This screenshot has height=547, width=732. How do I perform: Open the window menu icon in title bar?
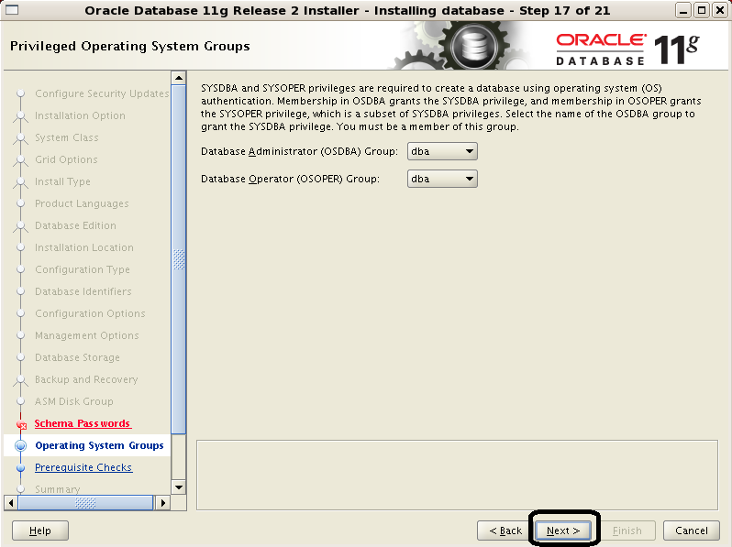[13, 10]
